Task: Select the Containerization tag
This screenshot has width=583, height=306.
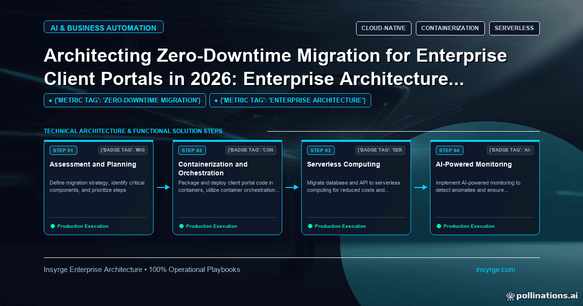Action: pyautogui.click(x=450, y=28)
